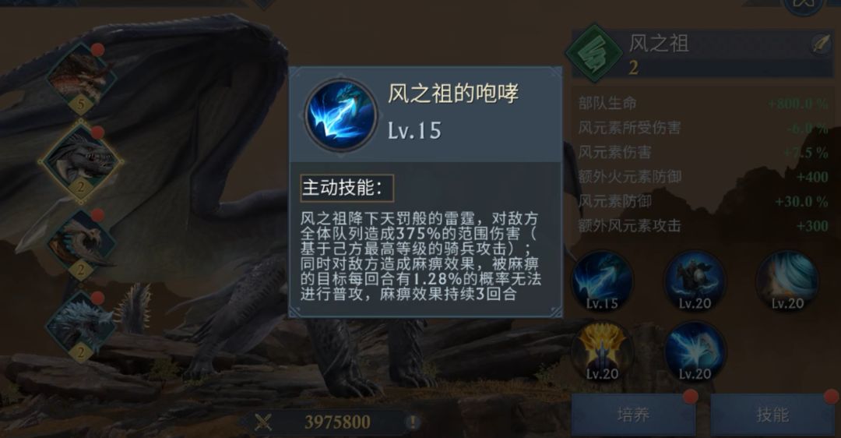Image resolution: width=841 pixels, height=438 pixels.
Task: Open the Lv.20 white wind swirl skill
Action: click(x=786, y=282)
